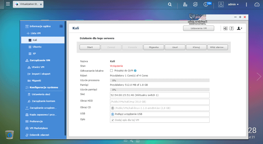The width and height of the screenshot is (263, 144).
Task: Open Ustawienia sieci in the sidebar
Action: (x=41, y=95)
